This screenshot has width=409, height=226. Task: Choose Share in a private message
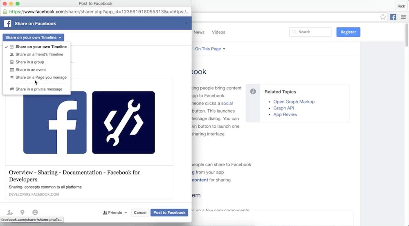(x=39, y=89)
